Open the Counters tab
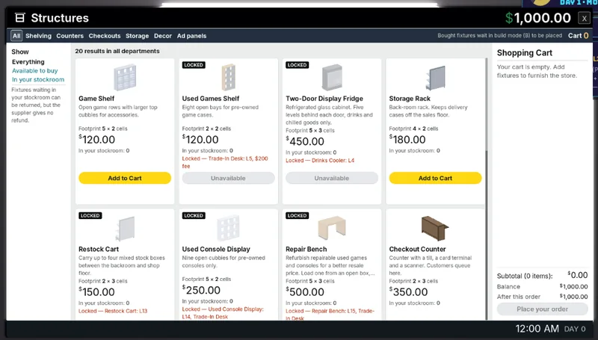 pyautogui.click(x=70, y=36)
